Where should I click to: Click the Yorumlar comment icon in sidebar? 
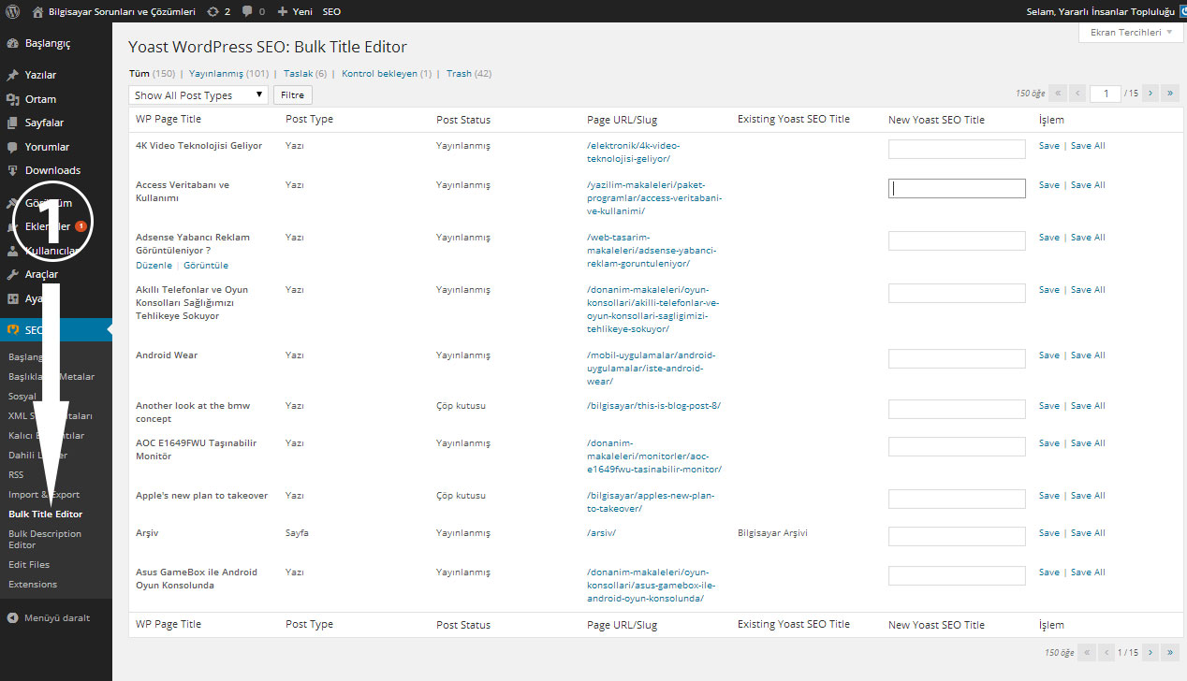pyautogui.click(x=12, y=147)
